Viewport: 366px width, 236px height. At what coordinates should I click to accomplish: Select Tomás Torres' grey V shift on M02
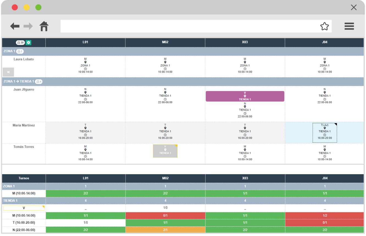pyautogui.click(x=165, y=151)
